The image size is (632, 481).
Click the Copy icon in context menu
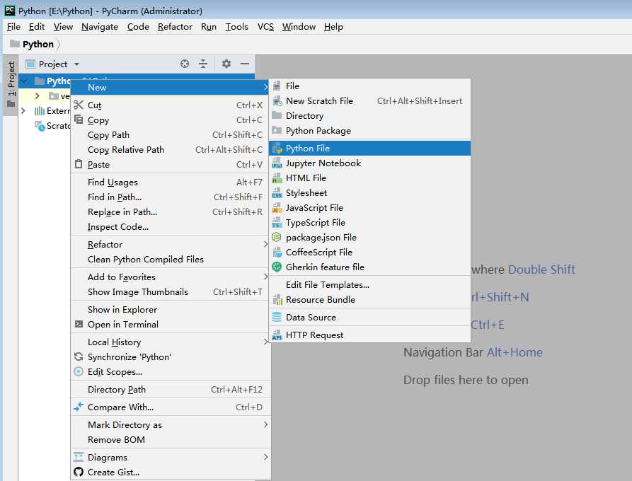tap(79, 120)
